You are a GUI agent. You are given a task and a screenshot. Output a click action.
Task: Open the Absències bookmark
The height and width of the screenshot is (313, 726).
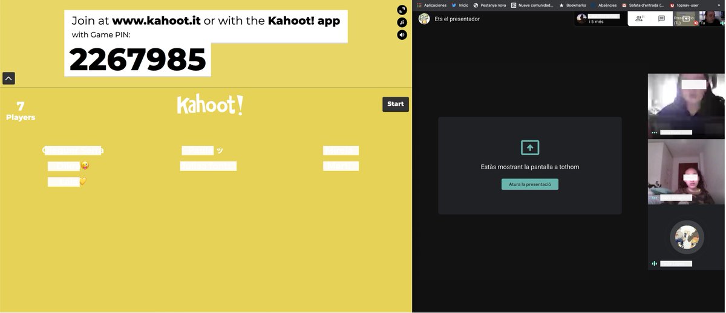(603, 5)
